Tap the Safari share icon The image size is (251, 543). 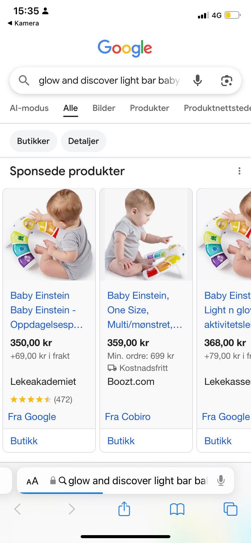(x=124, y=509)
